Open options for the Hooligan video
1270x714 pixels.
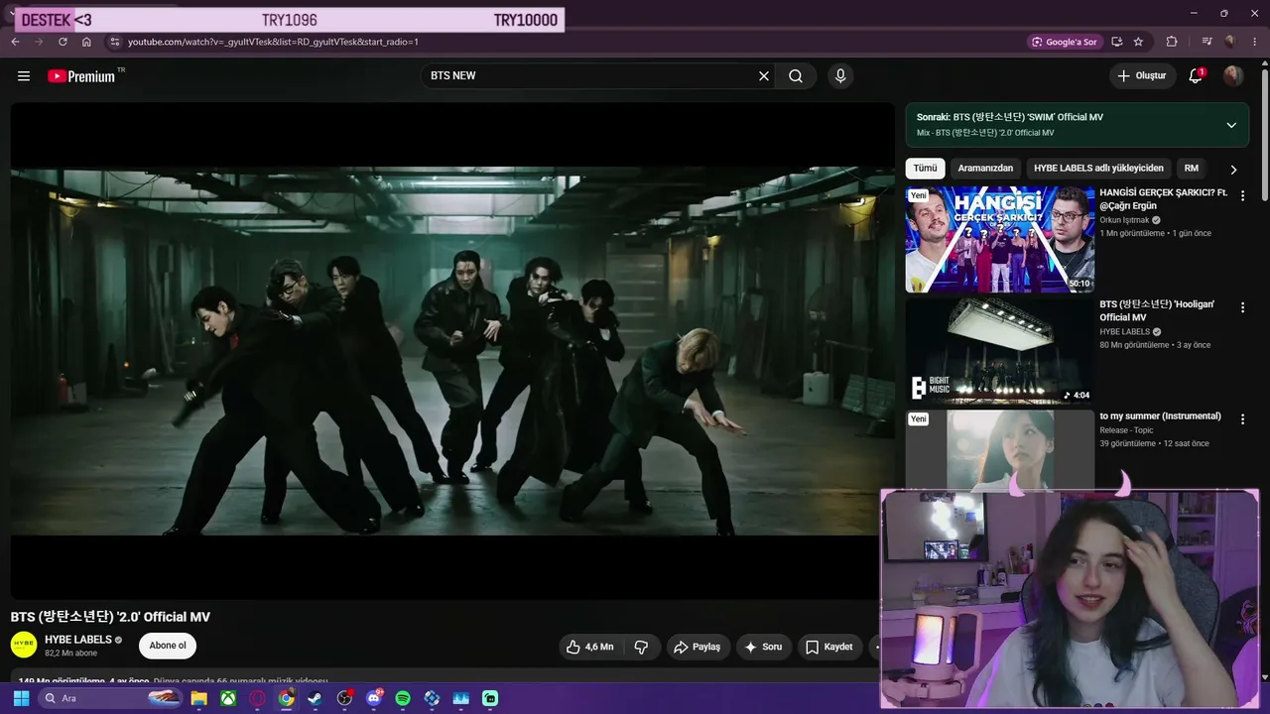pyautogui.click(x=1242, y=308)
